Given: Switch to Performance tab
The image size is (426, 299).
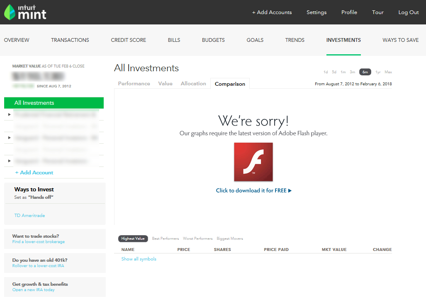Looking at the screenshot, I should tap(134, 84).
